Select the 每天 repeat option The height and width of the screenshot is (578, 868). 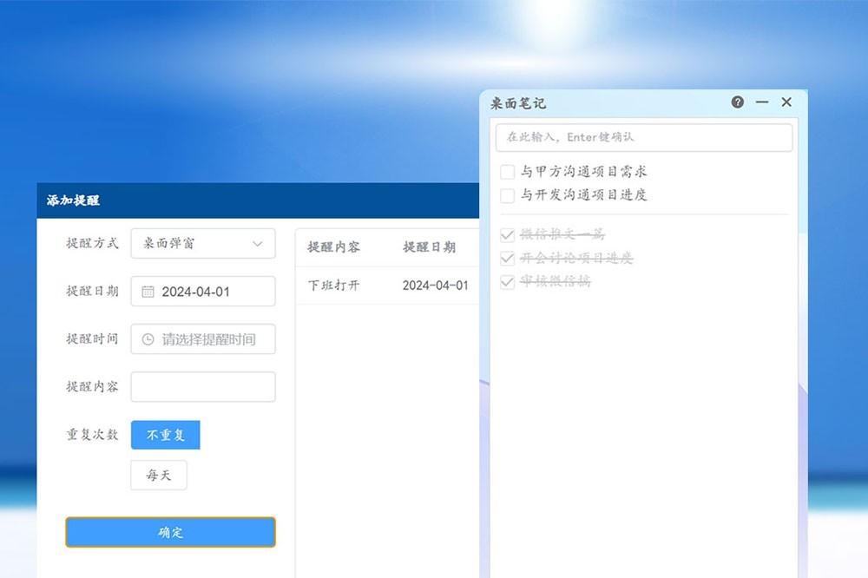(159, 476)
